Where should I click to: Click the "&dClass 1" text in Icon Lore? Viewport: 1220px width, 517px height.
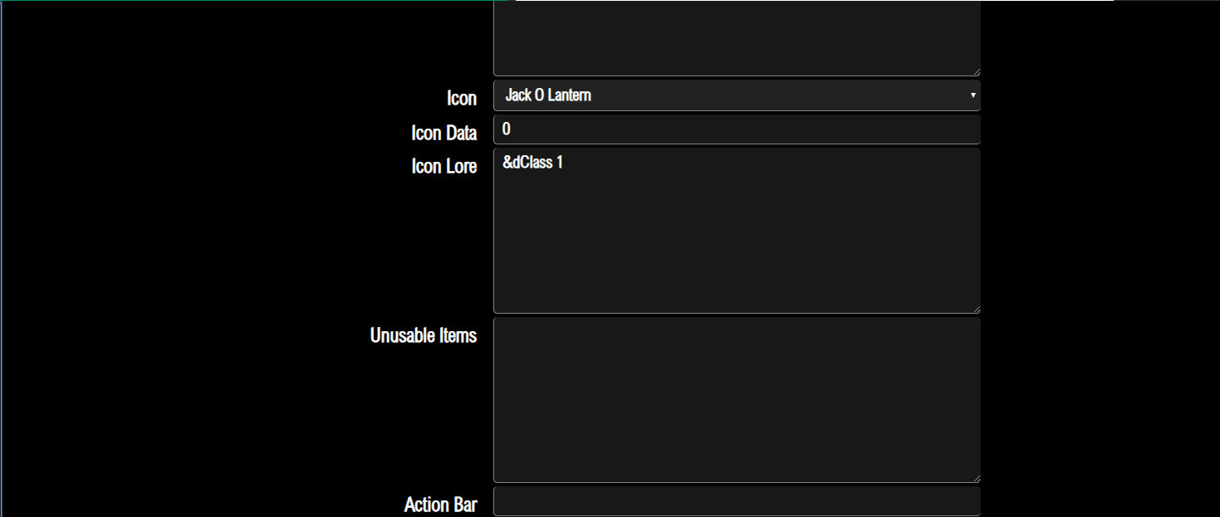click(x=532, y=163)
